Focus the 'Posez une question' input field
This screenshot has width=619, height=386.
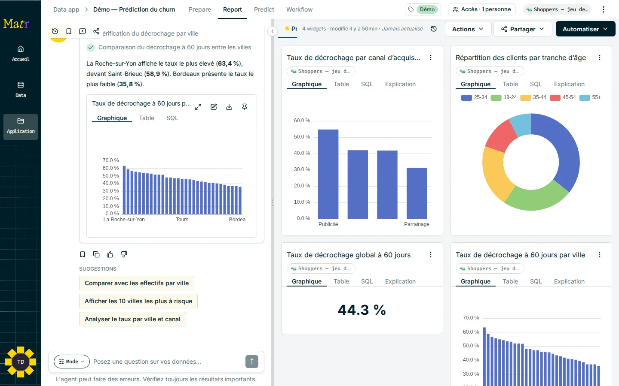(167, 362)
